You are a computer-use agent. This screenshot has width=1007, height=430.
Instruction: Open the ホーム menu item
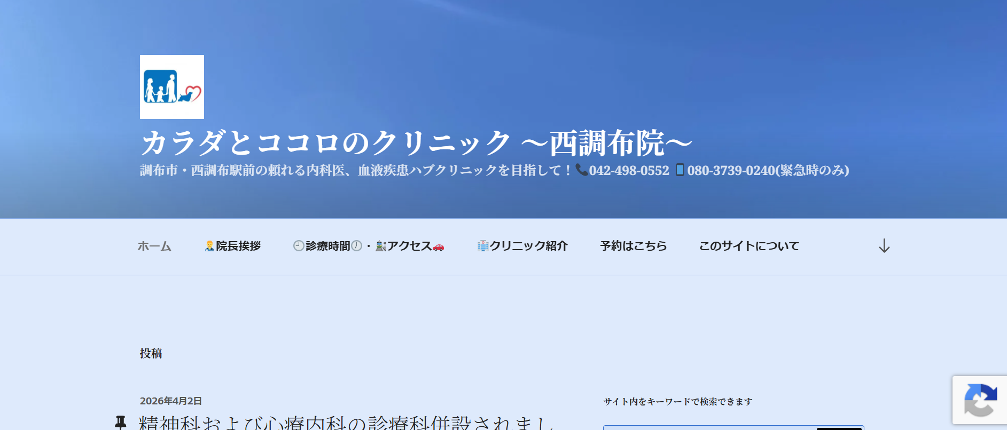(154, 246)
